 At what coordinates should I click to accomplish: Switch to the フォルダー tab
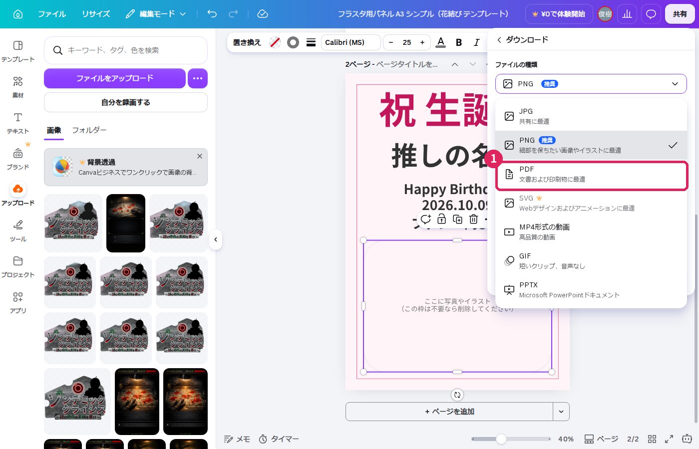(89, 130)
